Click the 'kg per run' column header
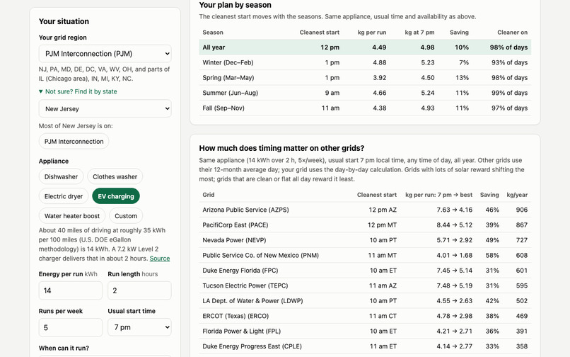Screen dimensions: 570x357 [372, 33]
